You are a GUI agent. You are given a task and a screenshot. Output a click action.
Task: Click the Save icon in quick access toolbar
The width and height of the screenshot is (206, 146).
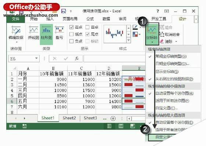click(x=64, y=11)
